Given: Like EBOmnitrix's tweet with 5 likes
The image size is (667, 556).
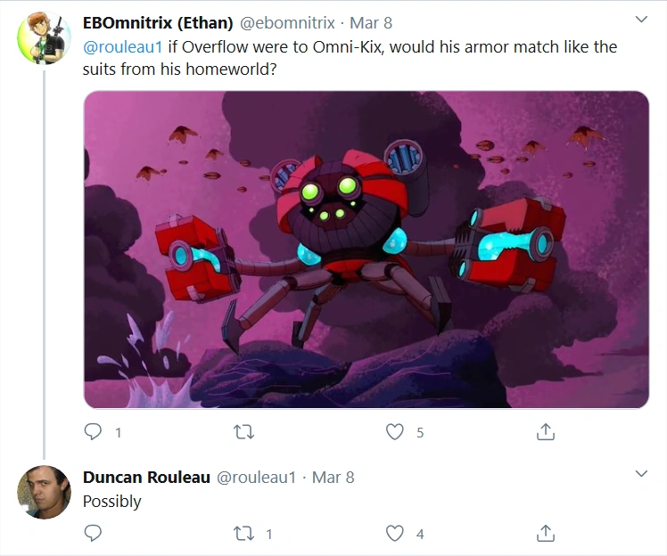Looking at the screenshot, I should click(395, 432).
